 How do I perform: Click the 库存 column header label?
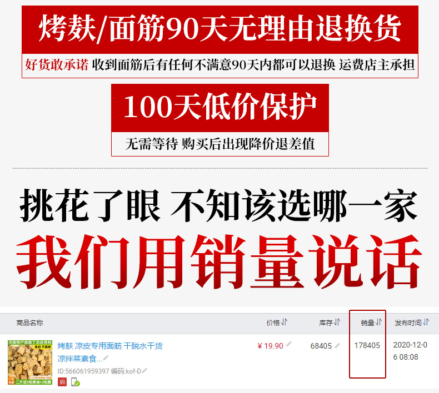click(326, 323)
